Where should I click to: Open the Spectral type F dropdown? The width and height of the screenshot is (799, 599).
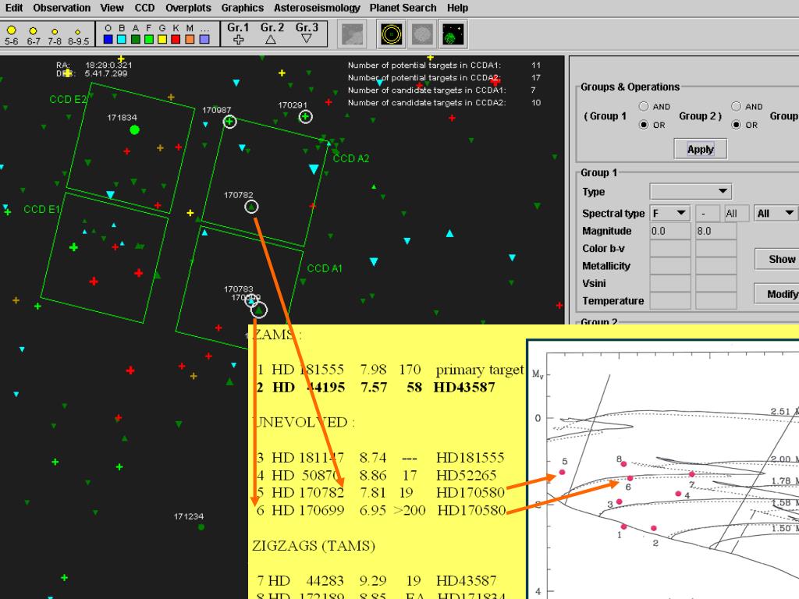(669, 213)
